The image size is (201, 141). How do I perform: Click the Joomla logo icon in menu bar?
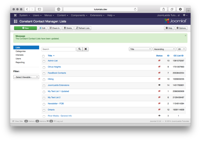pos(15,15)
